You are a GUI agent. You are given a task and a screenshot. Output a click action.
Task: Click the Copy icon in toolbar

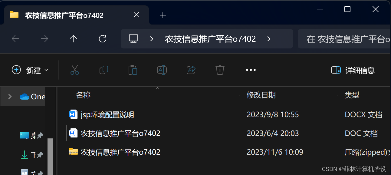(104, 70)
